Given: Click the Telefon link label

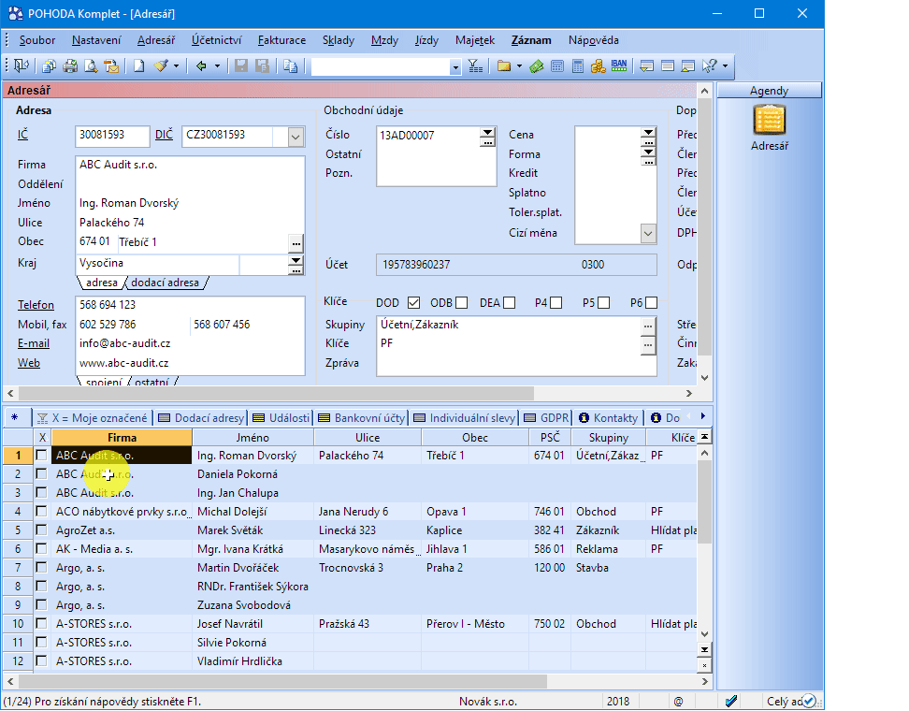Looking at the screenshot, I should pyautogui.click(x=36, y=304).
